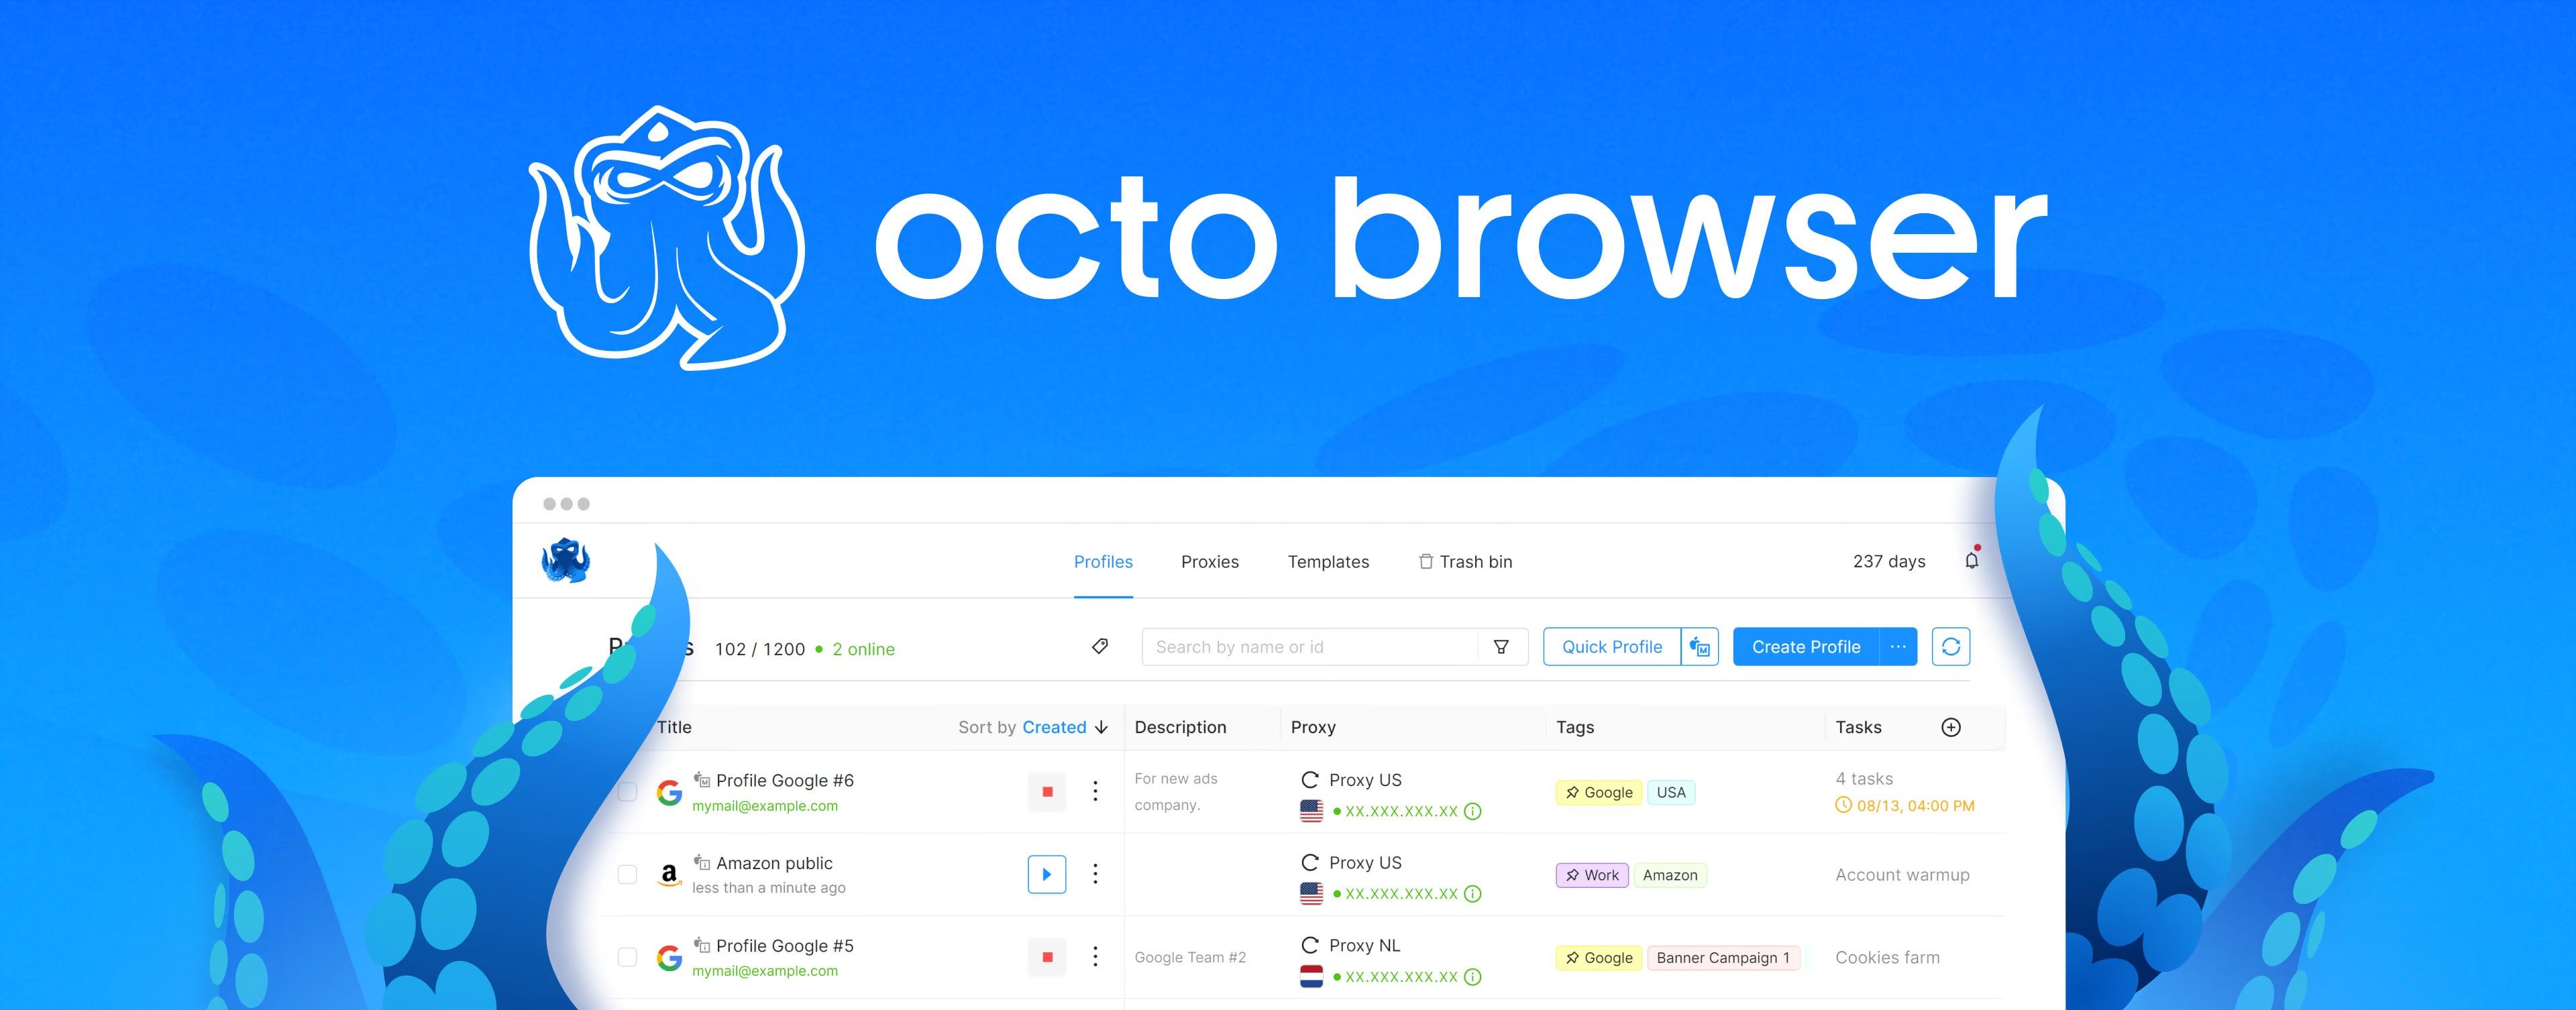The image size is (2576, 1010).
Task: Open the filter funnel inside the search field
Action: click(1501, 646)
